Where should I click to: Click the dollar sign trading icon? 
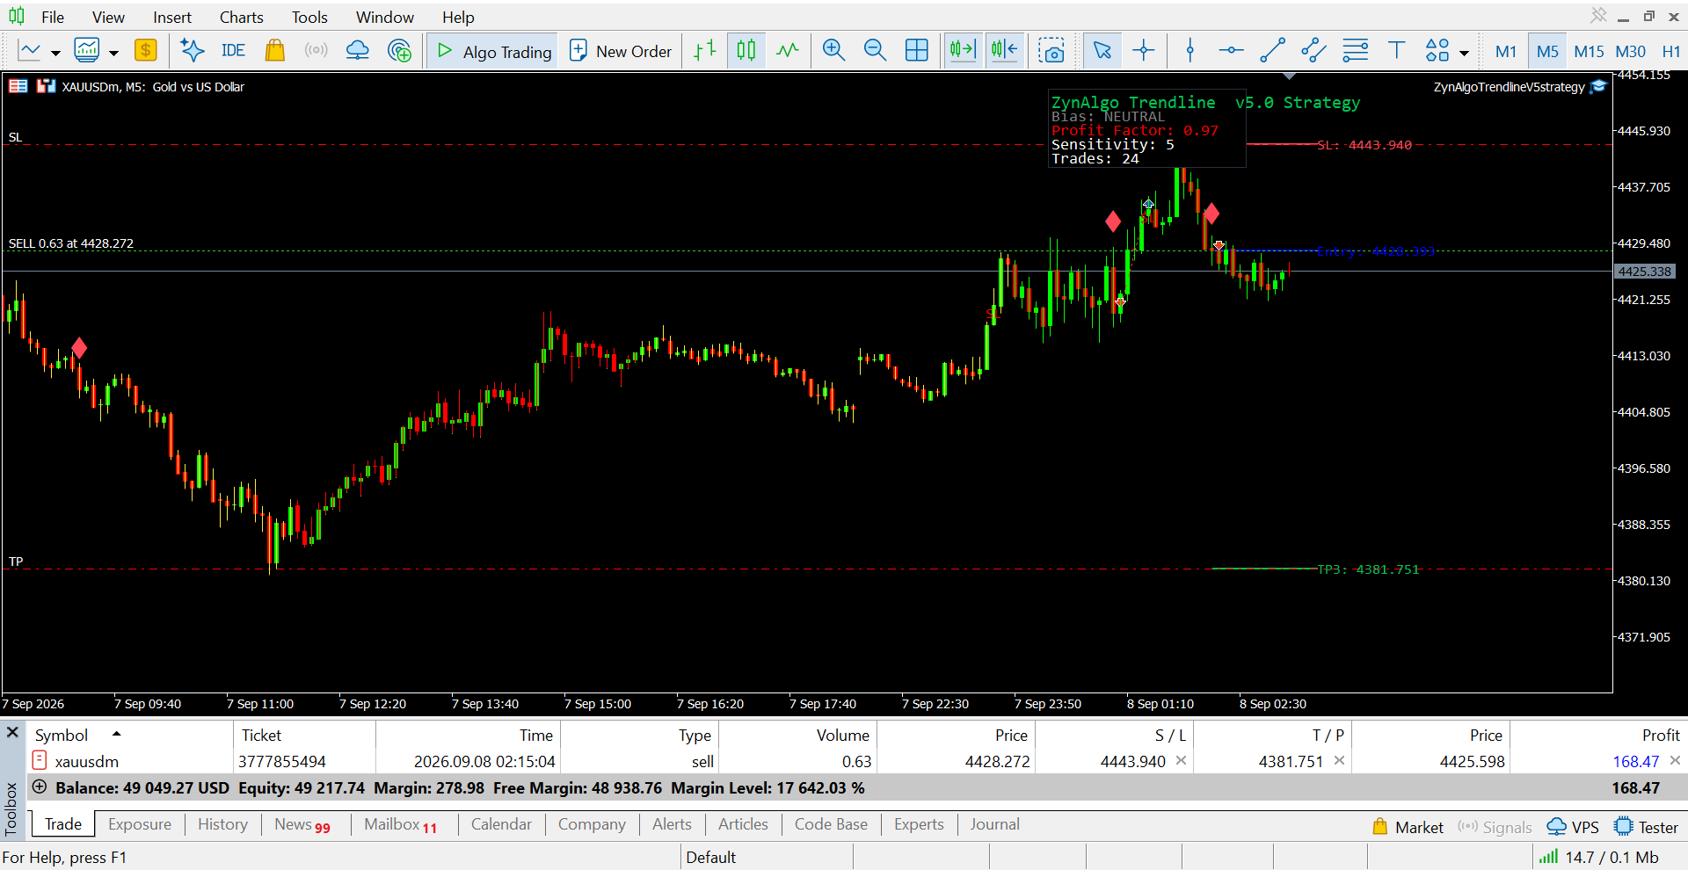pyautogui.click(x=146, y=50)
